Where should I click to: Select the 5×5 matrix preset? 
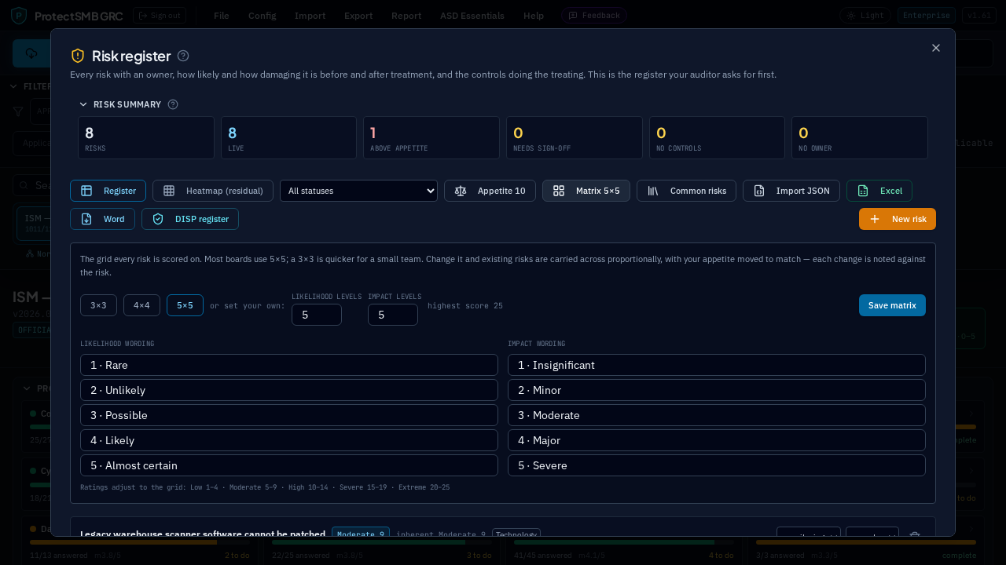[x=185, y=305]
